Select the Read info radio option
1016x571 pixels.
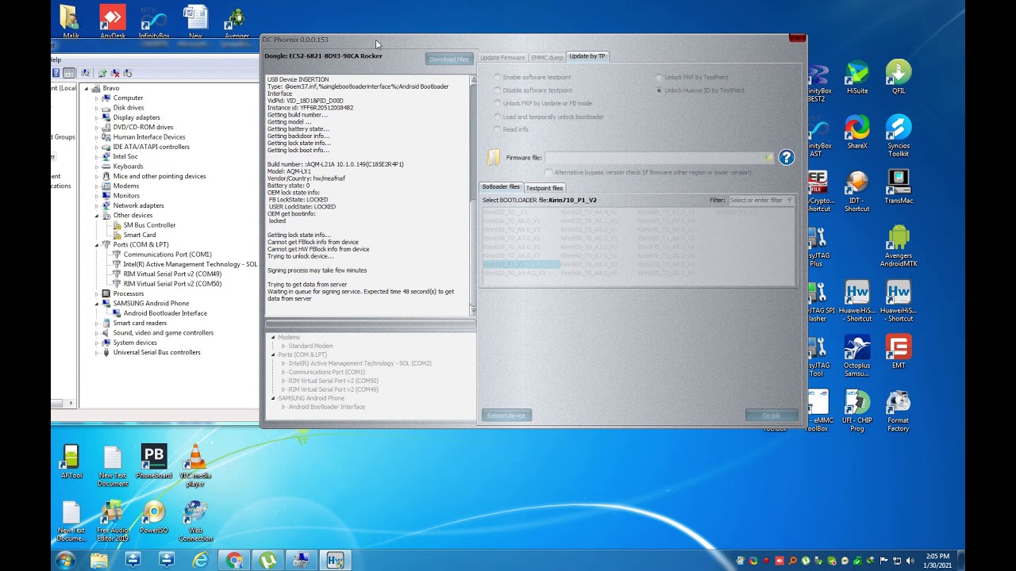[511, 129]
